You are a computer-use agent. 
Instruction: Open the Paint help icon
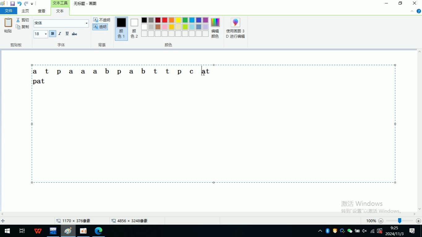419,11
